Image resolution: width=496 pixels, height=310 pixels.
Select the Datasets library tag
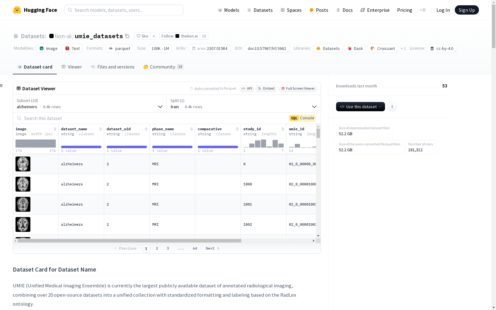328,48
